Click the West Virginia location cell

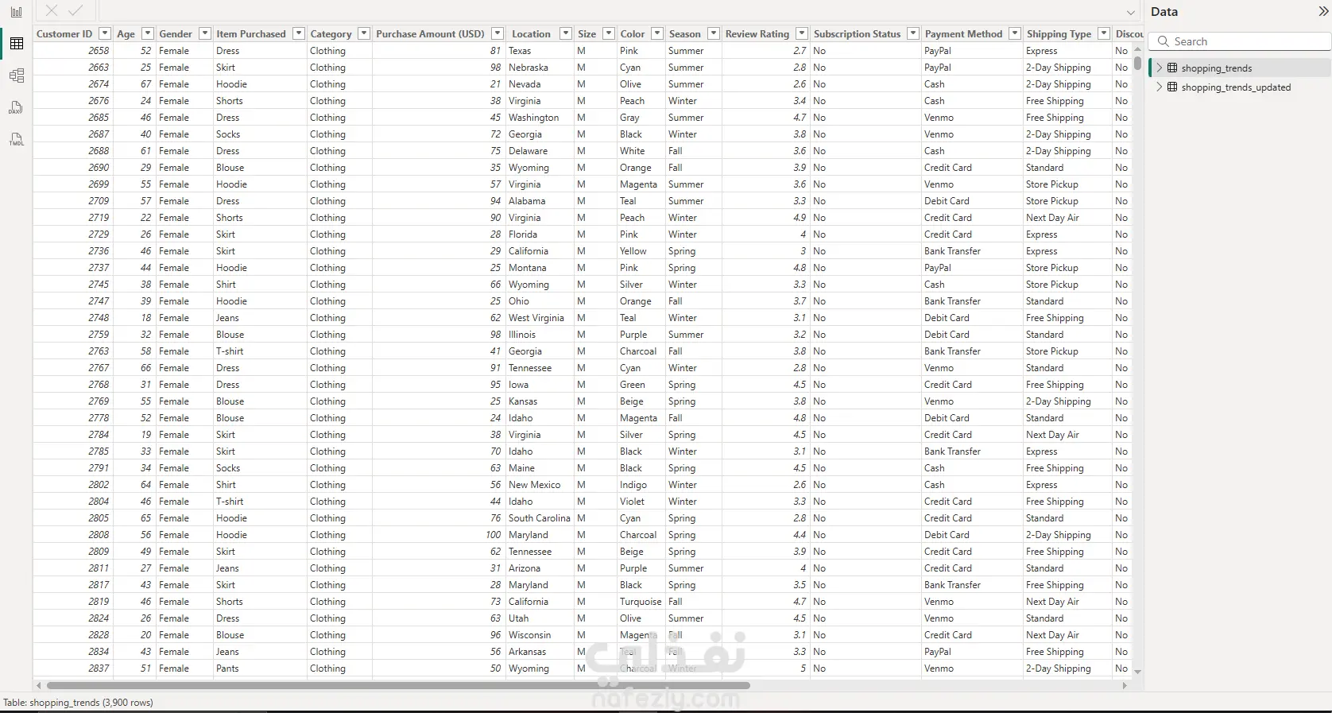(x=539, y=317)
